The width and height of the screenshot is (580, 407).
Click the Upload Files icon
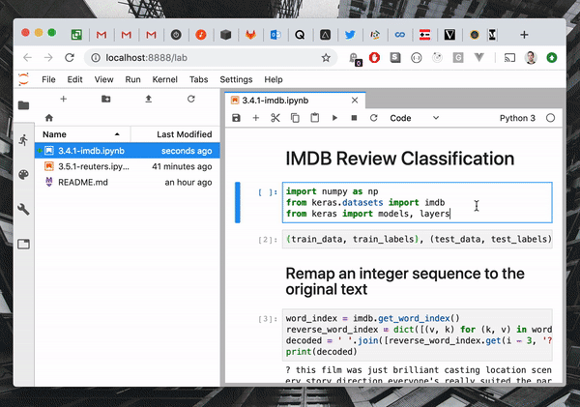click(148, 99)
